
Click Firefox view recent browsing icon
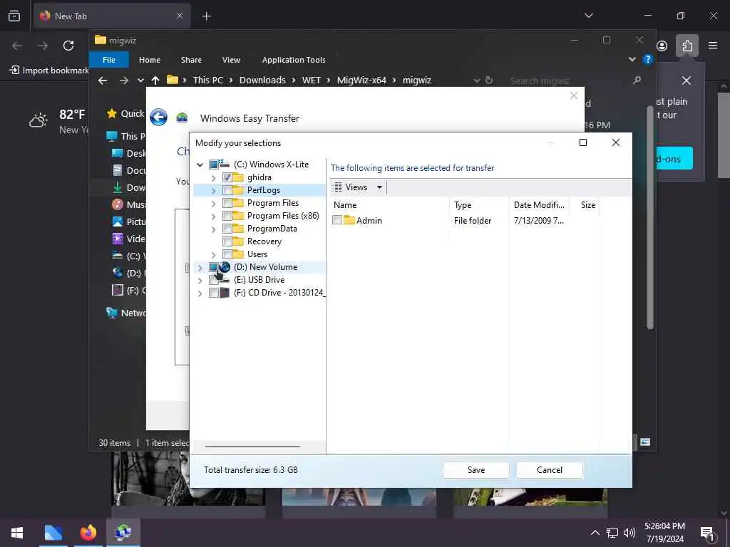(14, 16)
